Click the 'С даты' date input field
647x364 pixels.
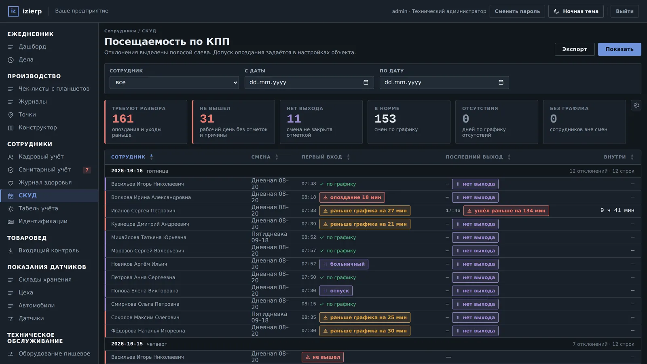(309, 83)
